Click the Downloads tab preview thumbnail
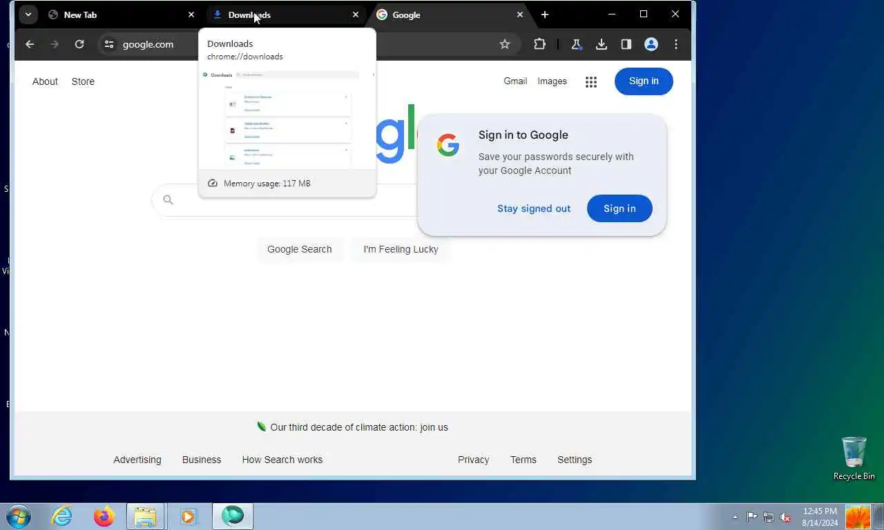The width and height of the screenshot is (884, 530). click(x=287, y=118)
